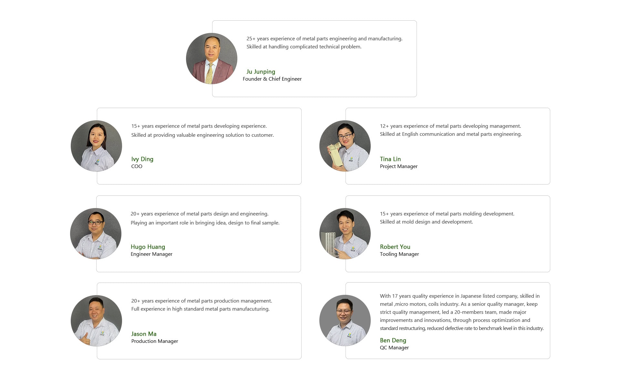Open the photo next to Tina Lin's card
The width and height of the screenshot is (620, 379).
click(x=345, y=146)
